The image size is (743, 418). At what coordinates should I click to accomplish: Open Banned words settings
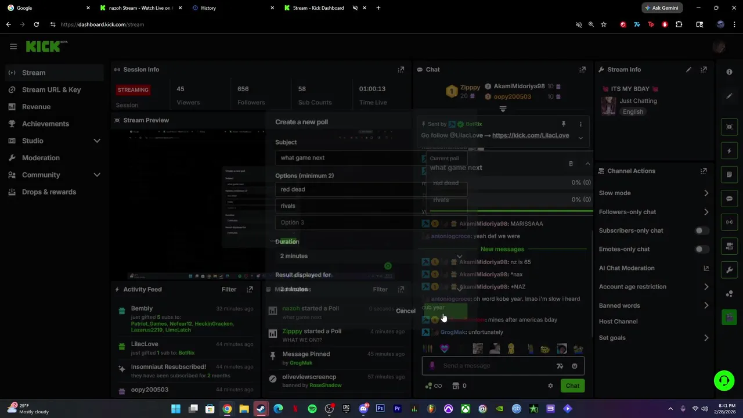tap(654, 305)
